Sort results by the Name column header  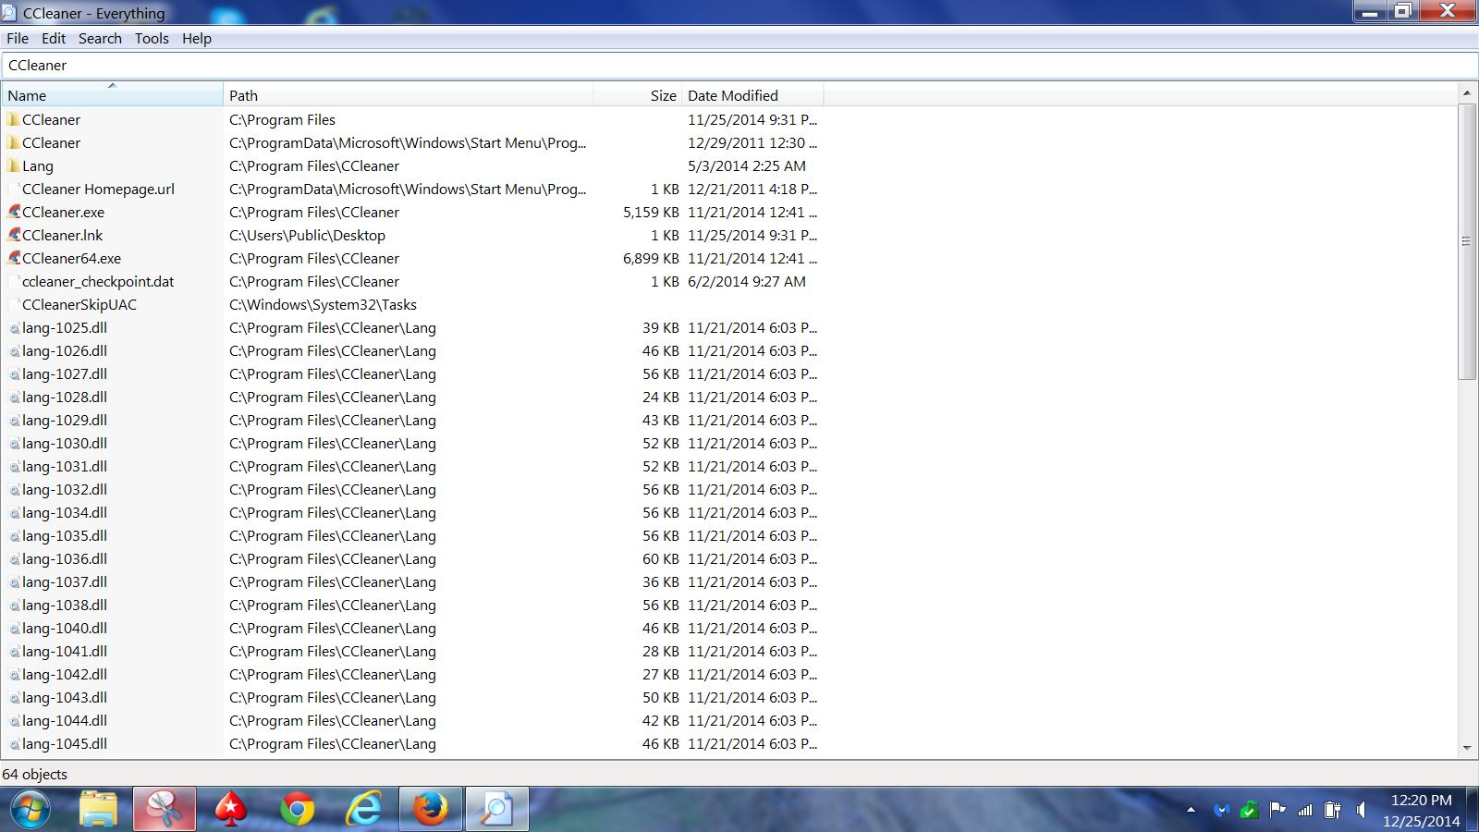point(112,95)
